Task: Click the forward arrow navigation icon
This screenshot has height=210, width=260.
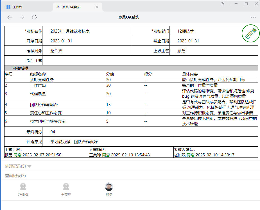Action: click(22, 17)
